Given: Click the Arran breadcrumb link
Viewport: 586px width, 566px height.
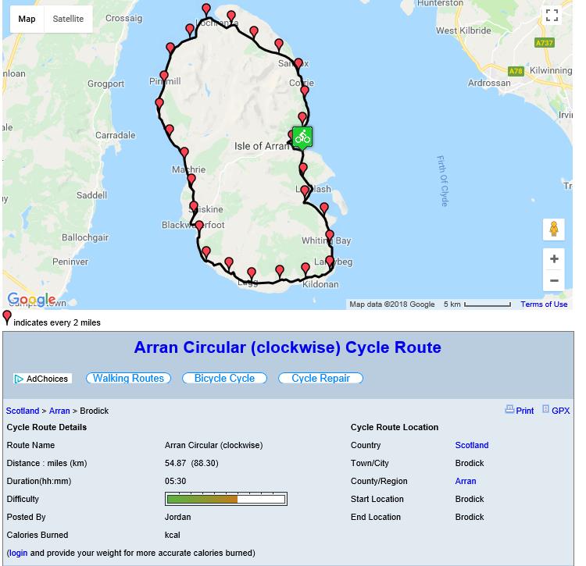Looking at the screenshot, I should [x=59, y=411].
